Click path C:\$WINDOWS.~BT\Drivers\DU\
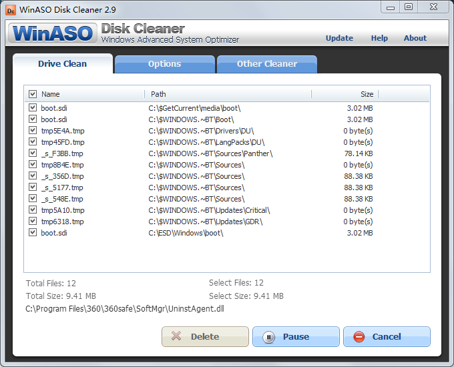The height and width of the screenshot is (367, 454). tap(201, 131)
